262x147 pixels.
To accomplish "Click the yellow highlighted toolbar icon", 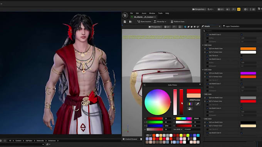I will (239, 9).
